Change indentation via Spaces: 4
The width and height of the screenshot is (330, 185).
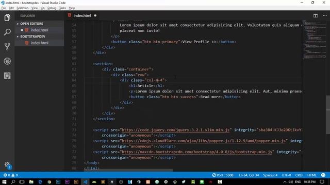(x=270, y=175)
